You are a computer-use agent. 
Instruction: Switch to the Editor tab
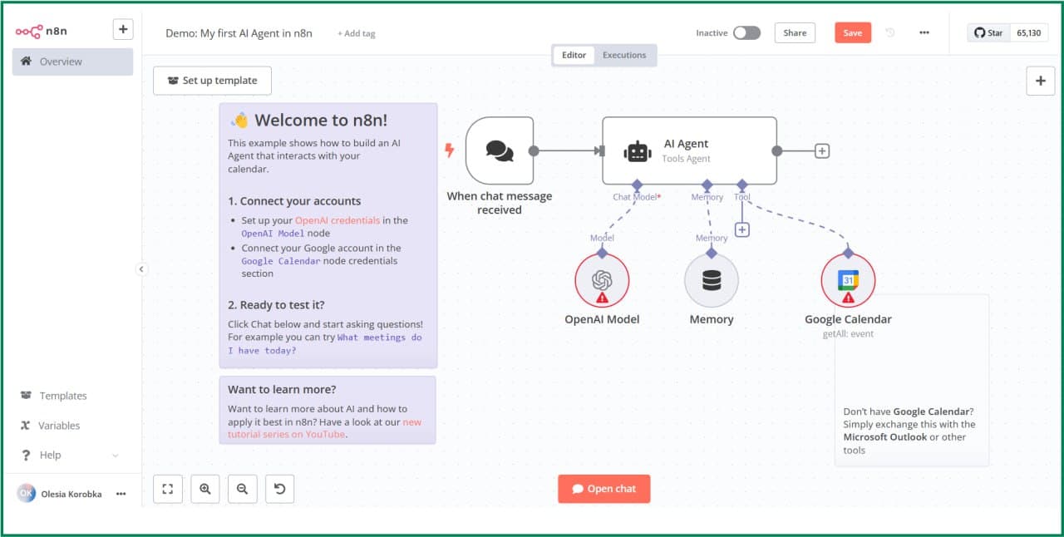(574, 55)
